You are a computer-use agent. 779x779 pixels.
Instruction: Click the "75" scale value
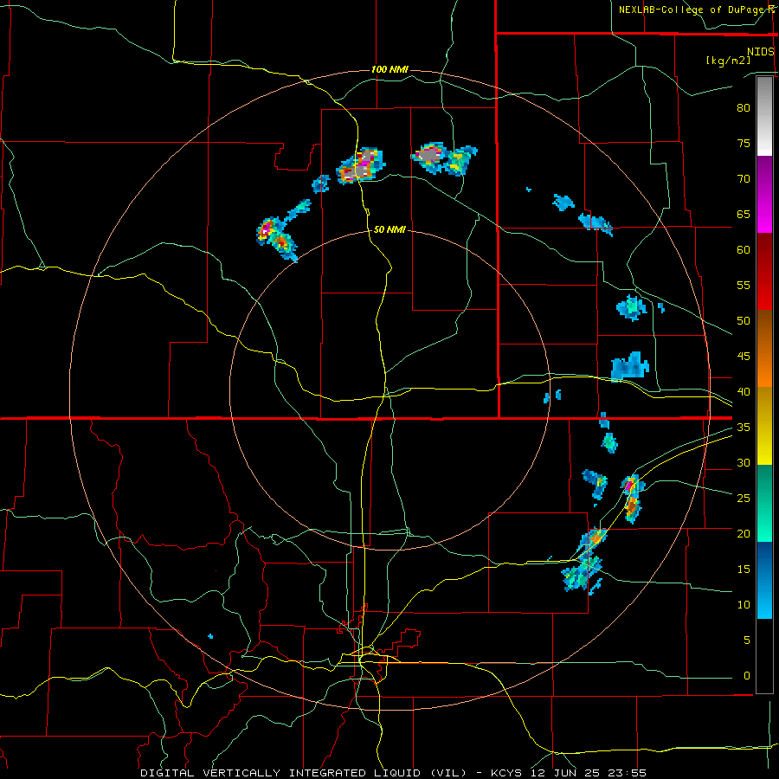tap(744, 143)
